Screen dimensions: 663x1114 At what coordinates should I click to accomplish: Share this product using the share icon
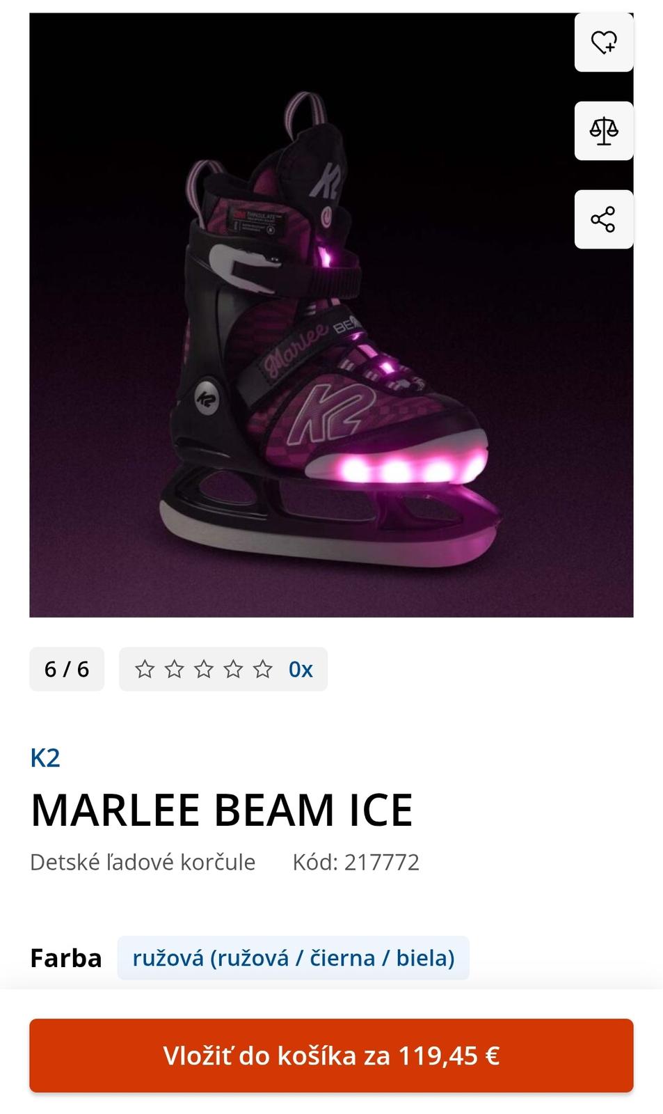(603, 219)
